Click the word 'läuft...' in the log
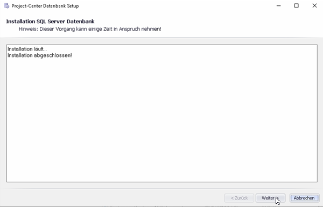The height and width of the screenshot is (207, 323). click(x=40, y=49)
